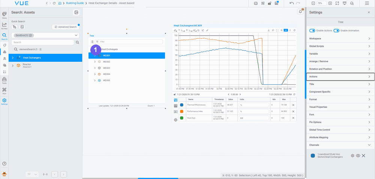The height and width of the screenshot is (179, 375).
Task: Open trend legend gear settings
Action: (x=175, y=120)
